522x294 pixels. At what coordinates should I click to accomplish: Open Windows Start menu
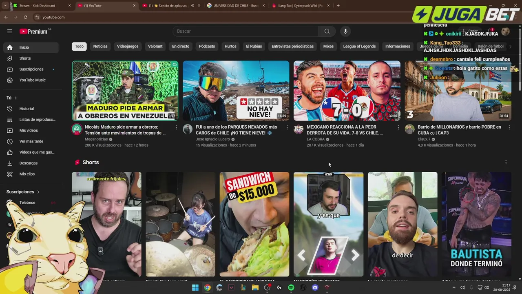pyautogui.click(x=195, y=287)
